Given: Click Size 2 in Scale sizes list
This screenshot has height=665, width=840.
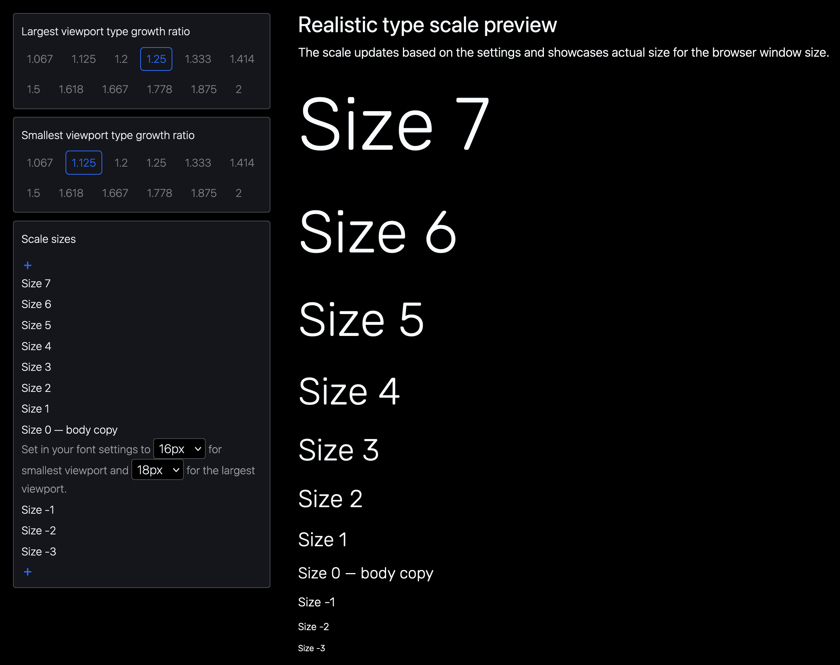Looking at the screenshot, I should (36, 388).
